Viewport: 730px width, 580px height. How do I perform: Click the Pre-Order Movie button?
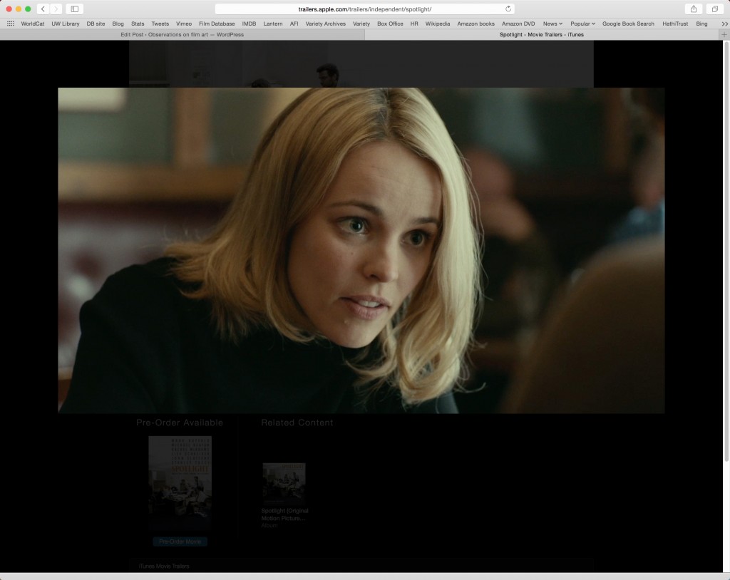coord(180,542)
